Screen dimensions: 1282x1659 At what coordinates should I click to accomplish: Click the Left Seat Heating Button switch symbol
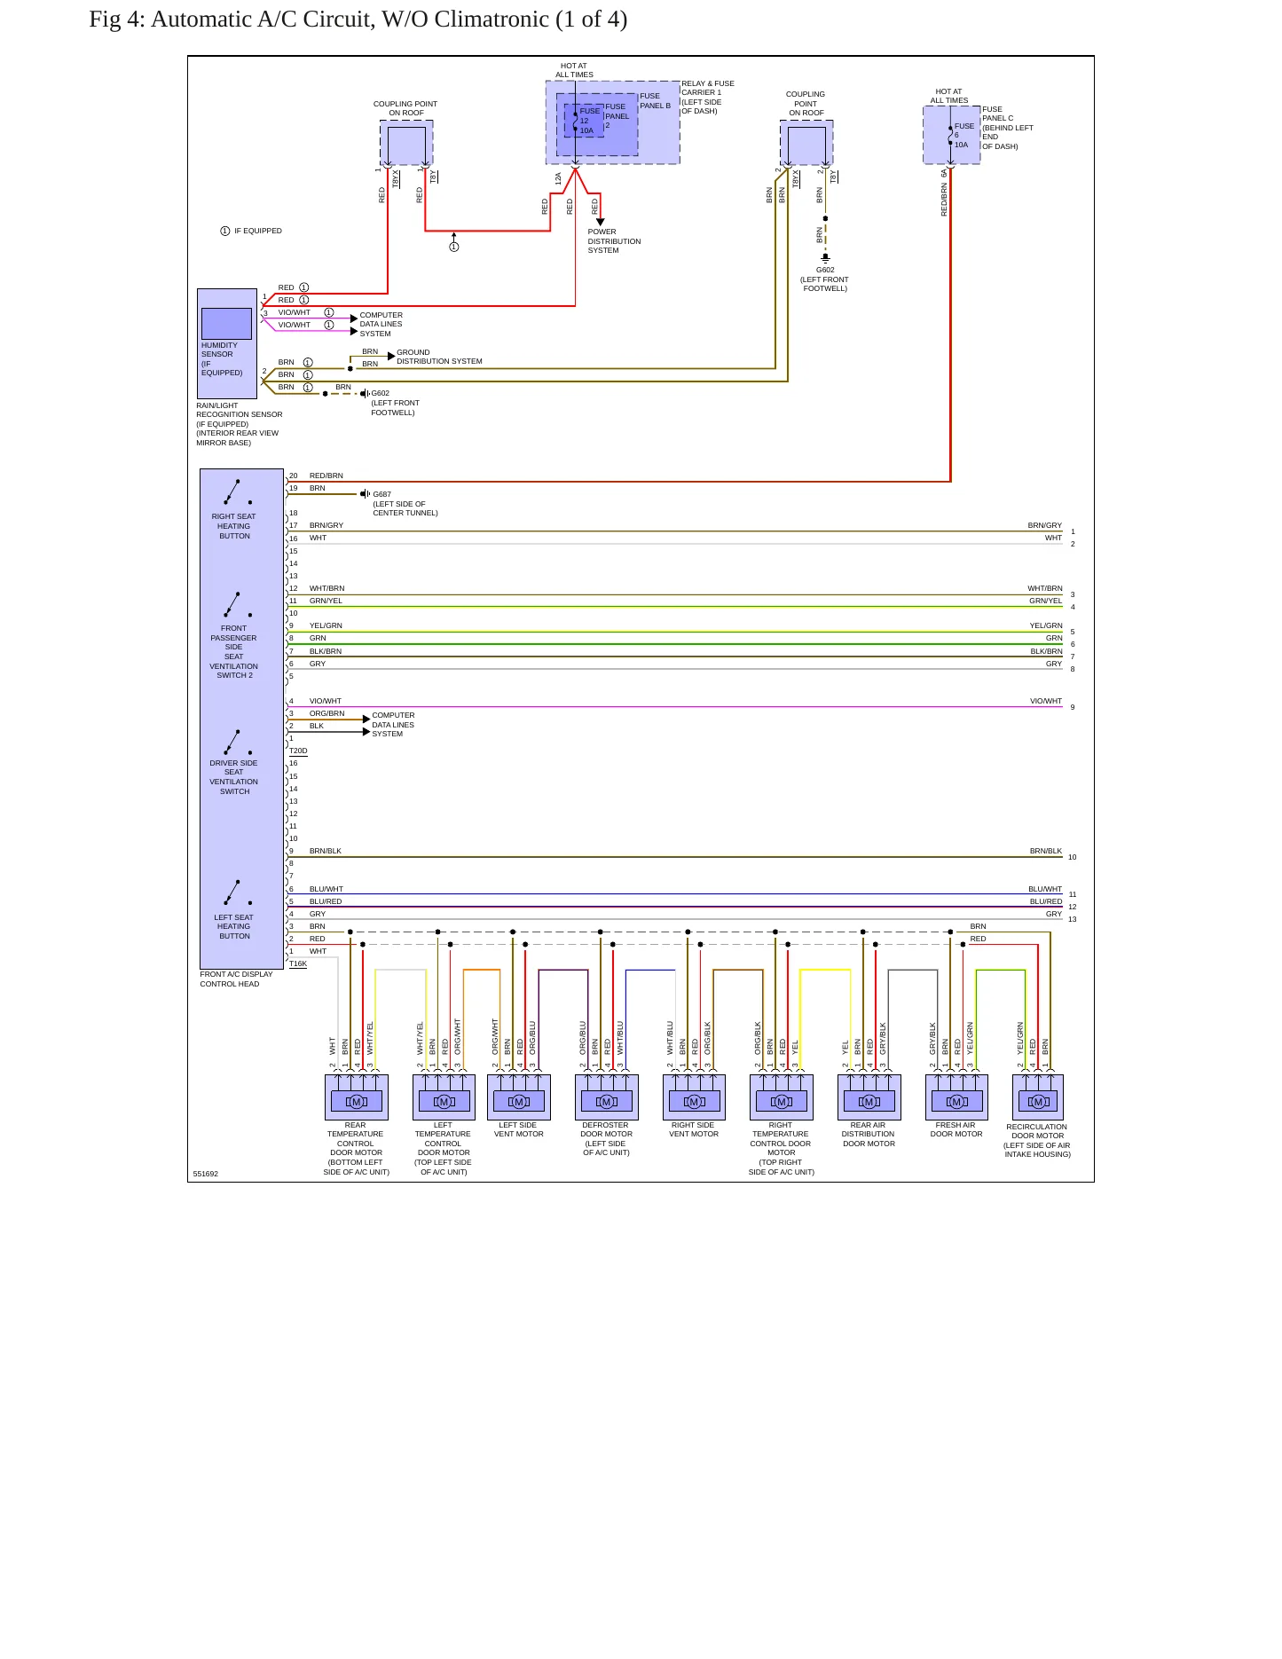tap(236, 892)
